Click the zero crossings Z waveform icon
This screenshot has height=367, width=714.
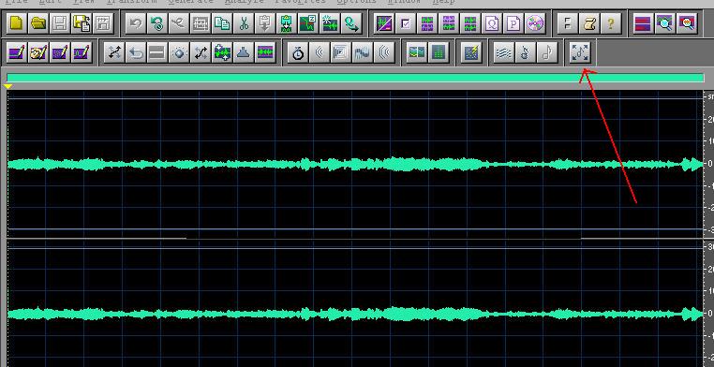pyautogui.click(x=308, y=23)
